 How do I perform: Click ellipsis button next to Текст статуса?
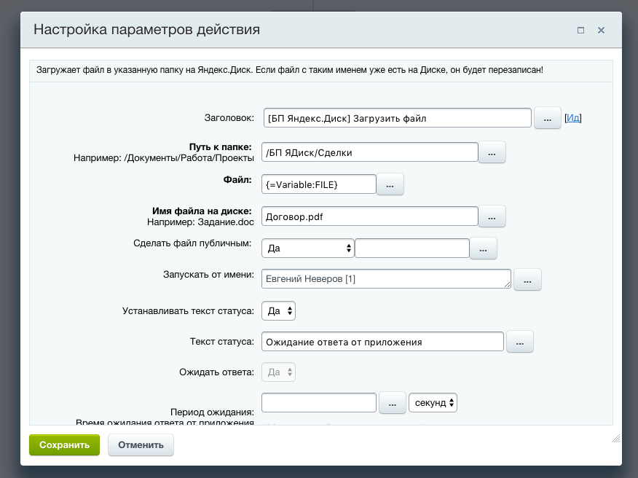(520, 342)
